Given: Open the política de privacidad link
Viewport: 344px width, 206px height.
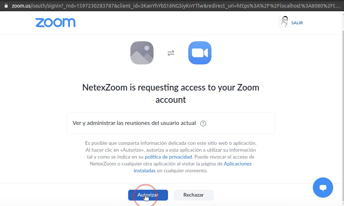Looking at the screenshot, I should click(168, 157).
